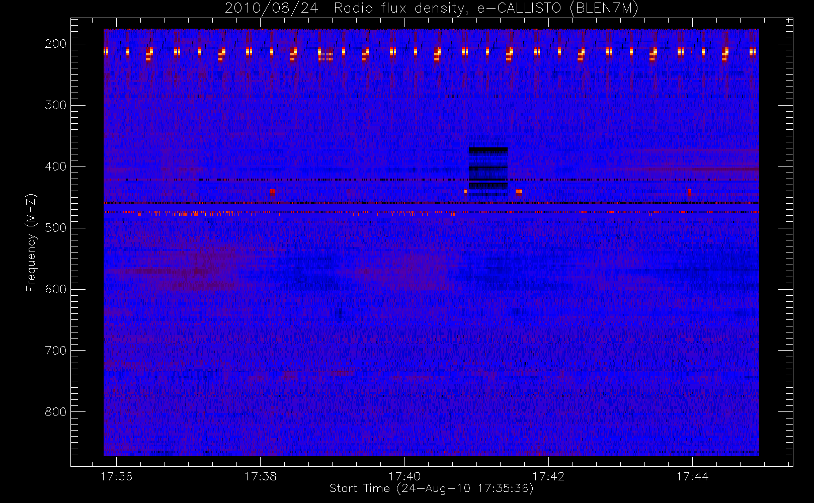This screenshot has width=814, height=503.
Task: Click the 17:36 time tick label
Action: [116, 476]
